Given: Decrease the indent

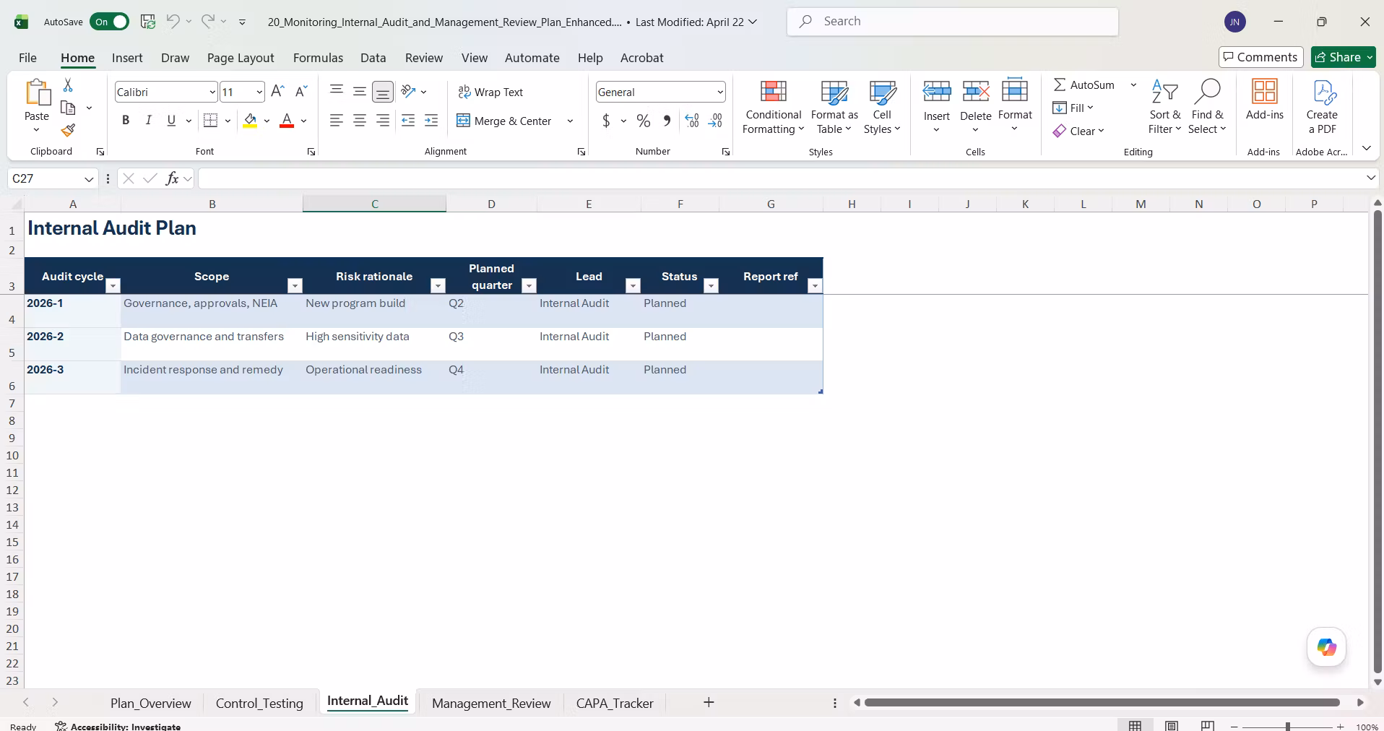Looking at the screenshot, I should 408,121.
